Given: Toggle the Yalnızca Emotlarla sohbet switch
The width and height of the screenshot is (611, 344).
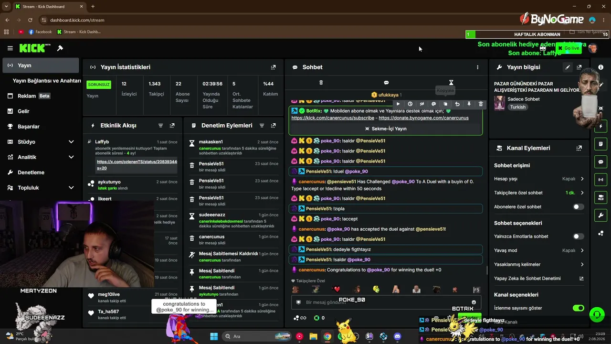Looking at the screenshot, I should [578, 236].
